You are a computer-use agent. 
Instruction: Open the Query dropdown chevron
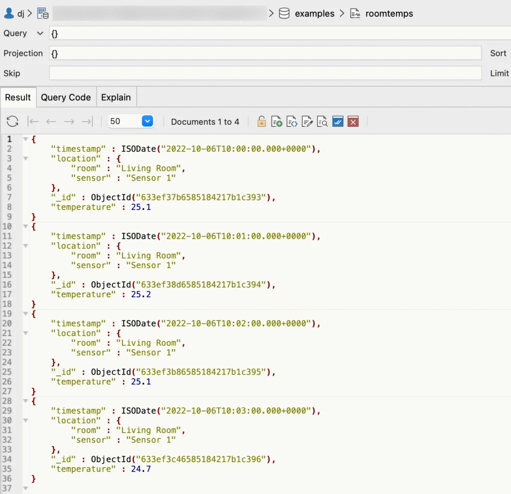(x=40, y=33)
